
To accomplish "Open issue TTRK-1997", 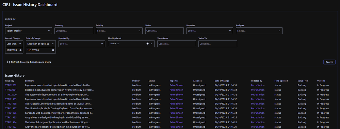I will click(x=11, y=108).
